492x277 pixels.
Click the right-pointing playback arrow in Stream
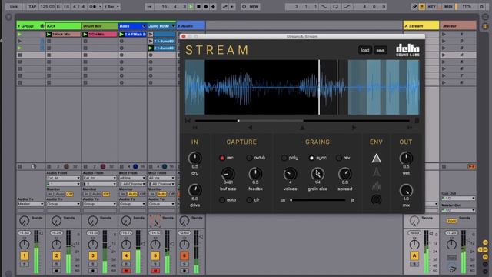coord(354,128)
